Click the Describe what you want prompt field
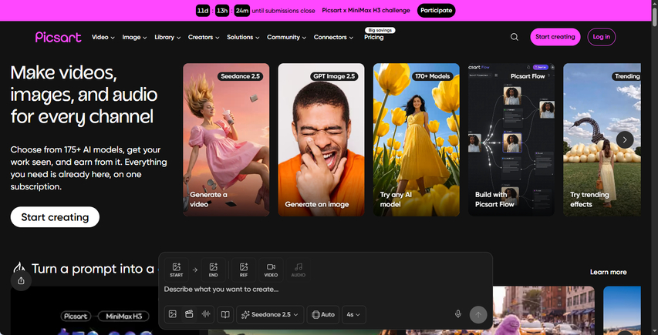The image size is (658, 335). click(x=326, y=290)
